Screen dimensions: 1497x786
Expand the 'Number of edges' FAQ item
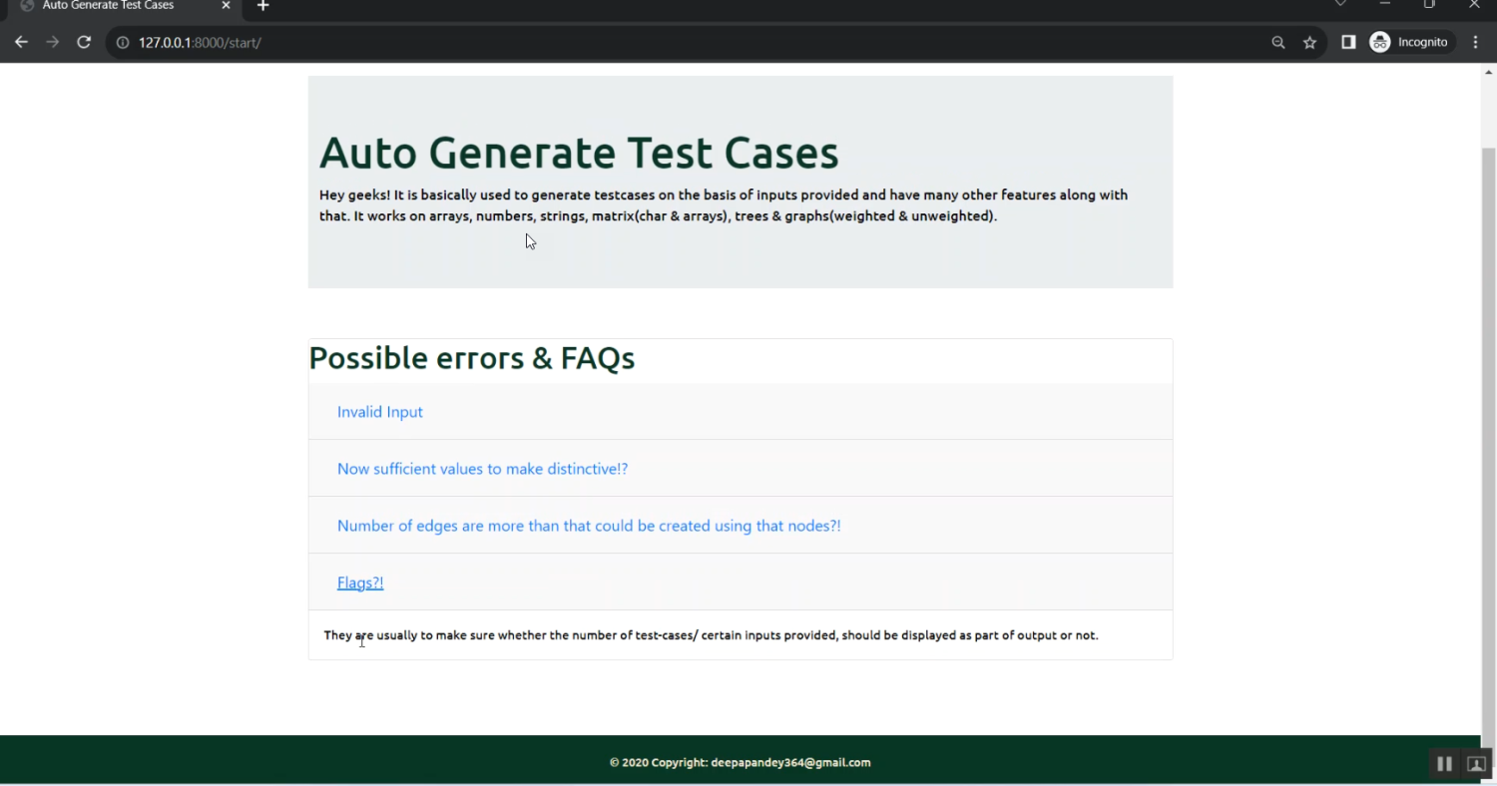coord(589,526)
